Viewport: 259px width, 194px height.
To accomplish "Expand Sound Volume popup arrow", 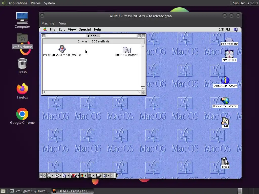I will pos(109,176).
